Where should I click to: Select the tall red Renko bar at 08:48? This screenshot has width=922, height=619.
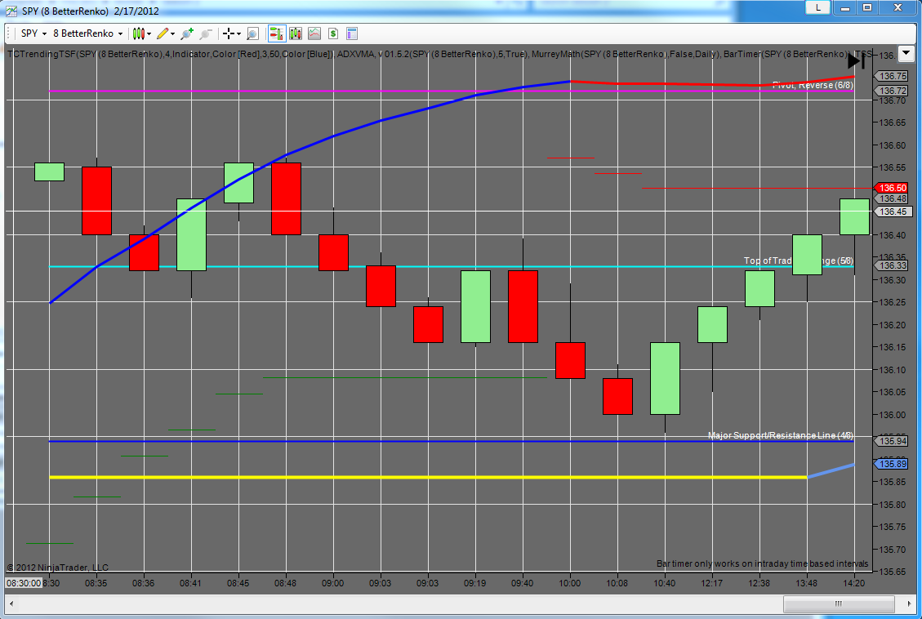point(286,198)
